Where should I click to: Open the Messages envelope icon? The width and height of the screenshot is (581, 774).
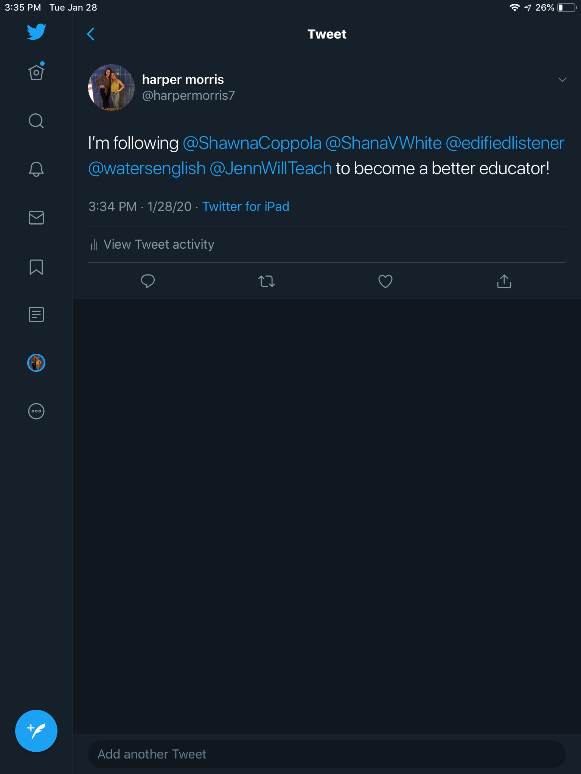click(x=36, y=218)
